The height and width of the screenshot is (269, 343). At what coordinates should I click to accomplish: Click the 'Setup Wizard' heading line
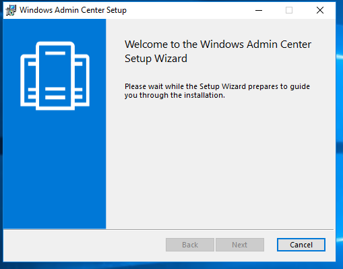tap(156, 59)
